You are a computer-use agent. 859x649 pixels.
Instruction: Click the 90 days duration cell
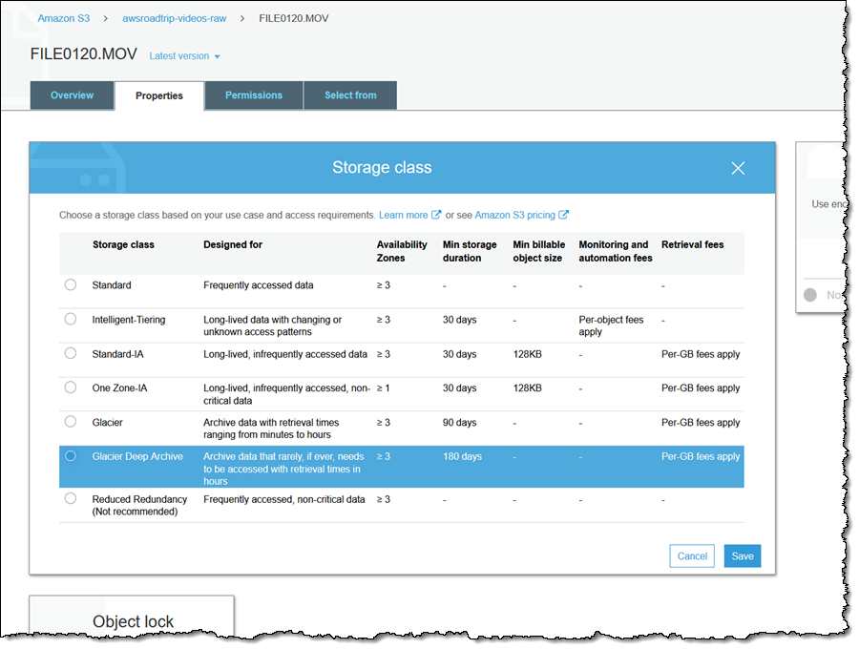click(x=460, y=422)
